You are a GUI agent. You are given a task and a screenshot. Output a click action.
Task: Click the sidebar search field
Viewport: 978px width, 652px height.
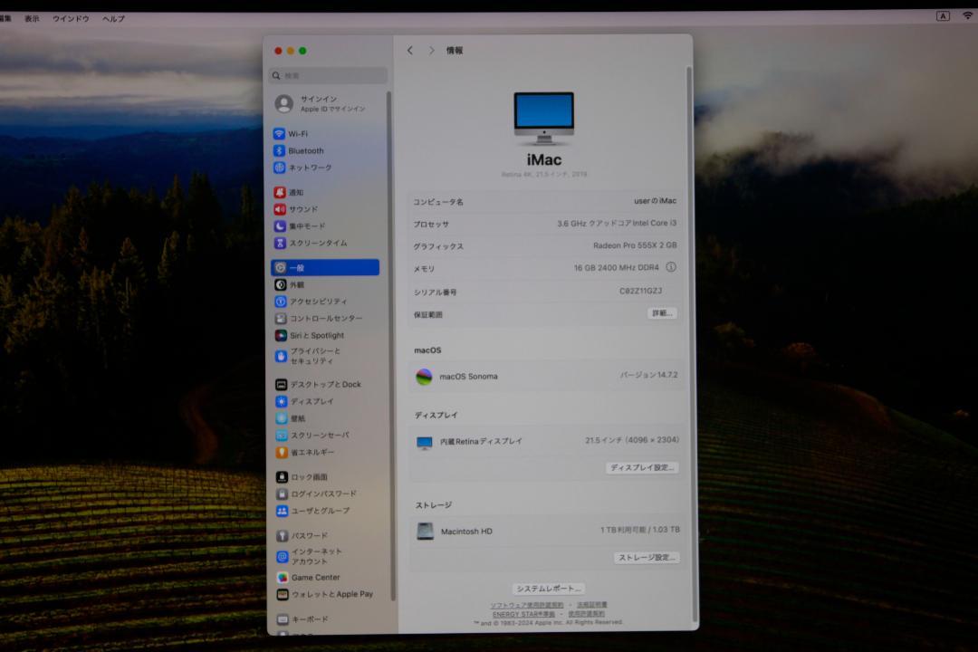329,75
